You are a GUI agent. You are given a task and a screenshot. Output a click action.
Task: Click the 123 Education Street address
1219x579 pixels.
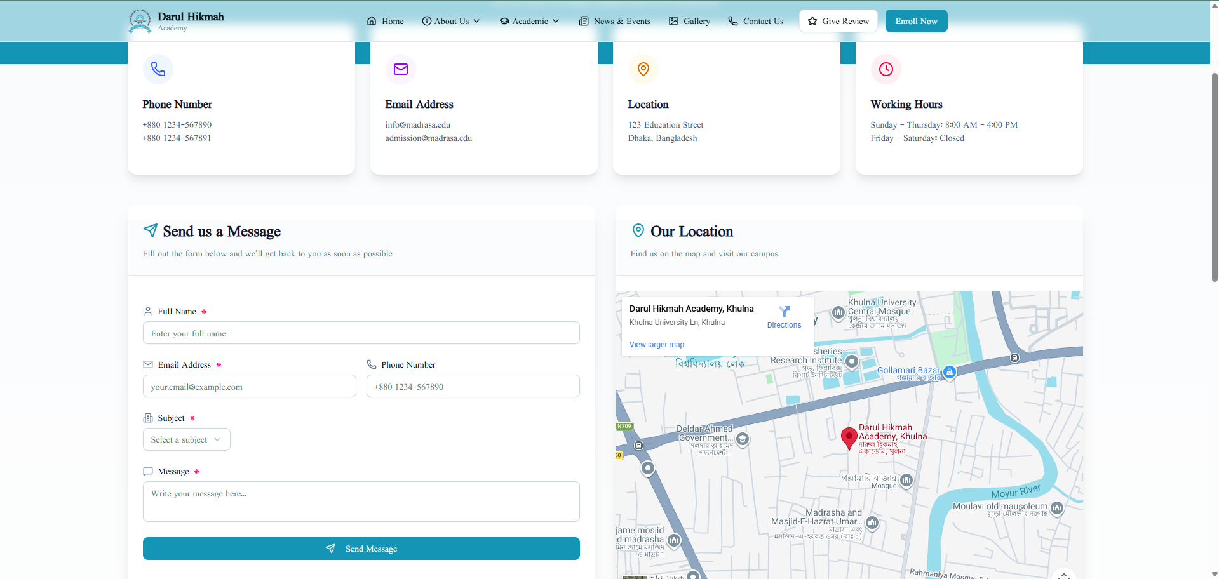point(666,124)
